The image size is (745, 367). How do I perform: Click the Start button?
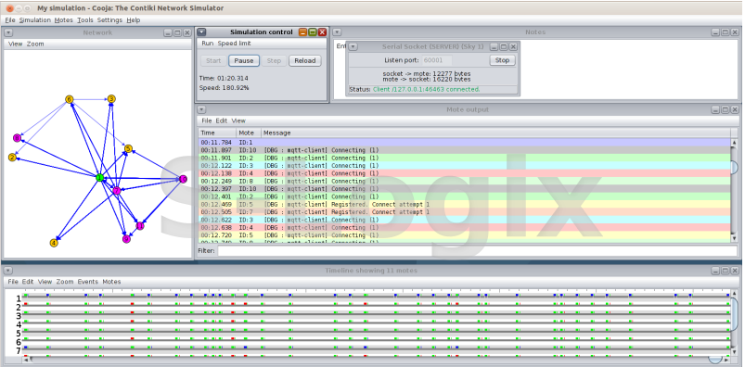click(x=213, y=61)
